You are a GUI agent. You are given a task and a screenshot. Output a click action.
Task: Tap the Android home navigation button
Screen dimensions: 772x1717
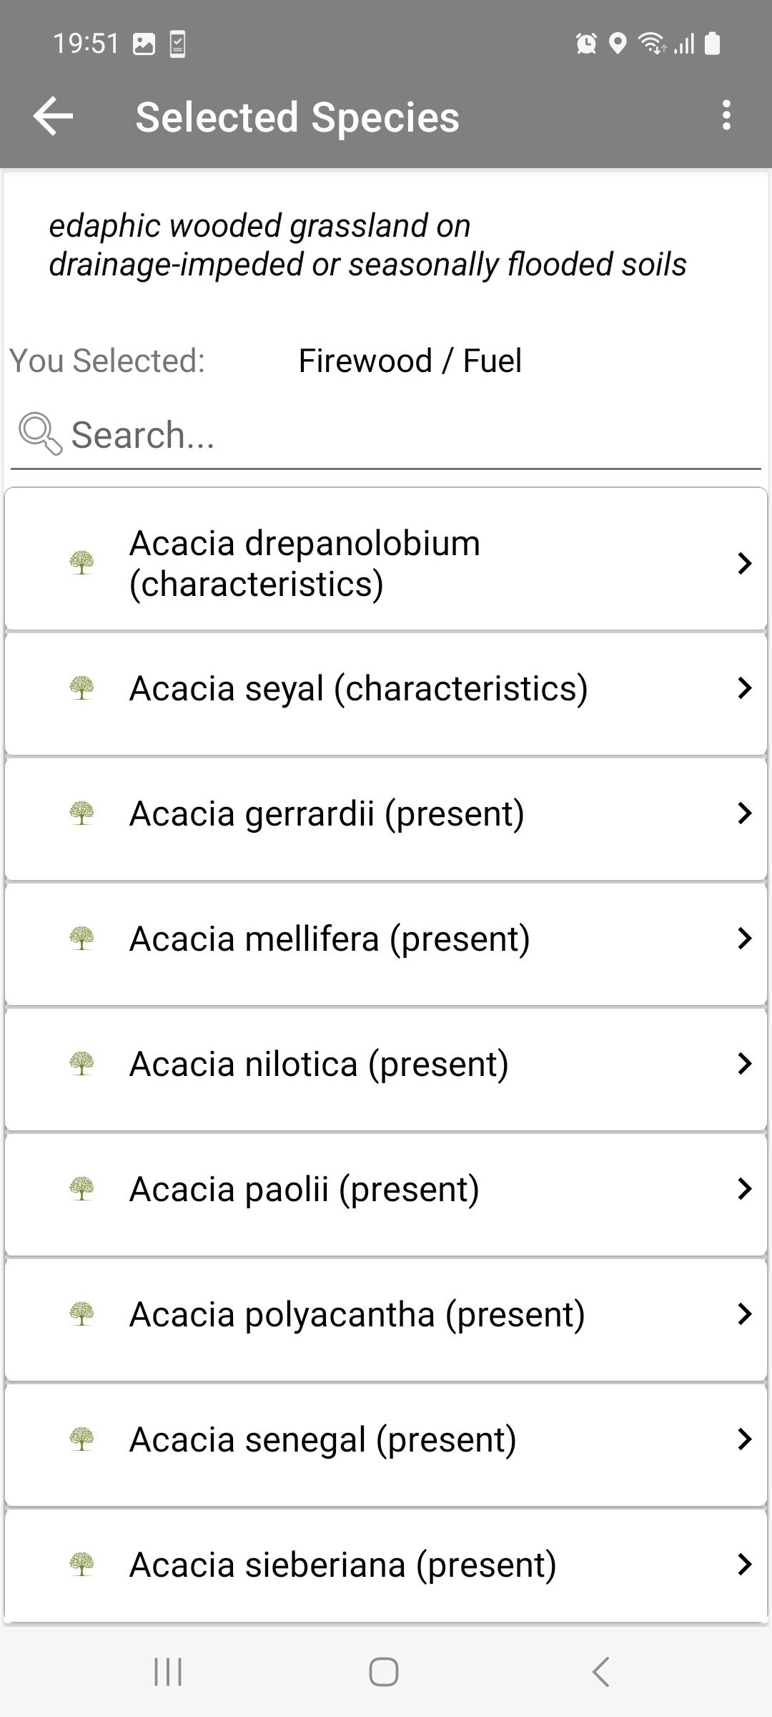click(x=384, y=1672)
